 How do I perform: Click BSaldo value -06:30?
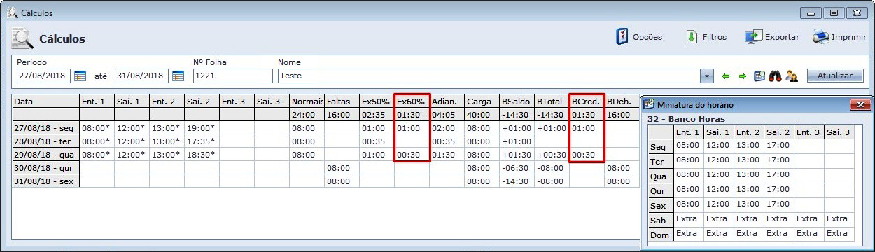coord(517,168)
